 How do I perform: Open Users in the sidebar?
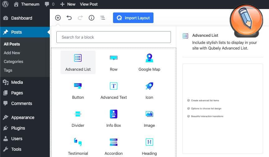click(x=25, y=139)
